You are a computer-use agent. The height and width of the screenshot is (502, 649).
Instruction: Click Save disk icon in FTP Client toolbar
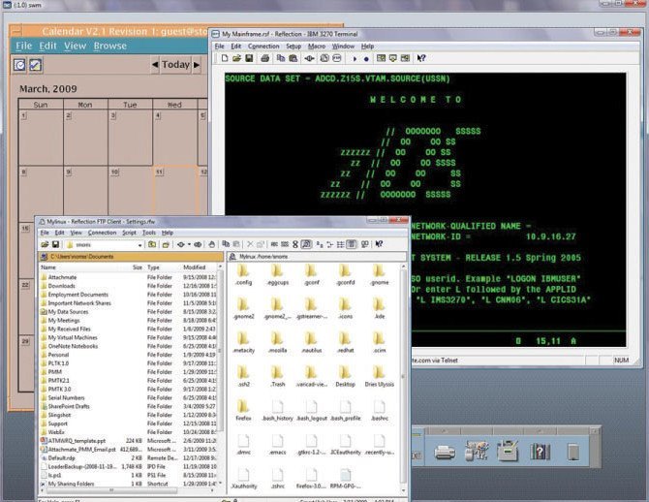[55, 244]
